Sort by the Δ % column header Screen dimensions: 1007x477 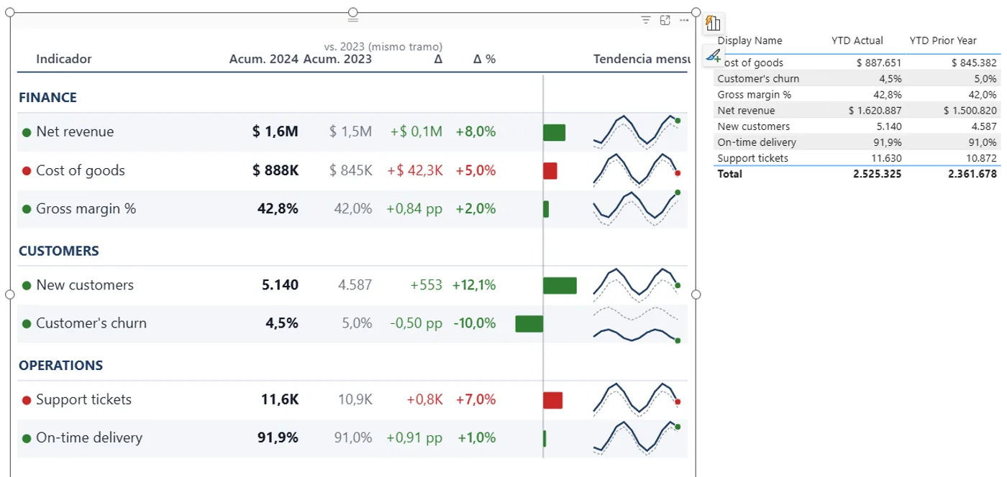pyautogui.click(x=484, y=59)
